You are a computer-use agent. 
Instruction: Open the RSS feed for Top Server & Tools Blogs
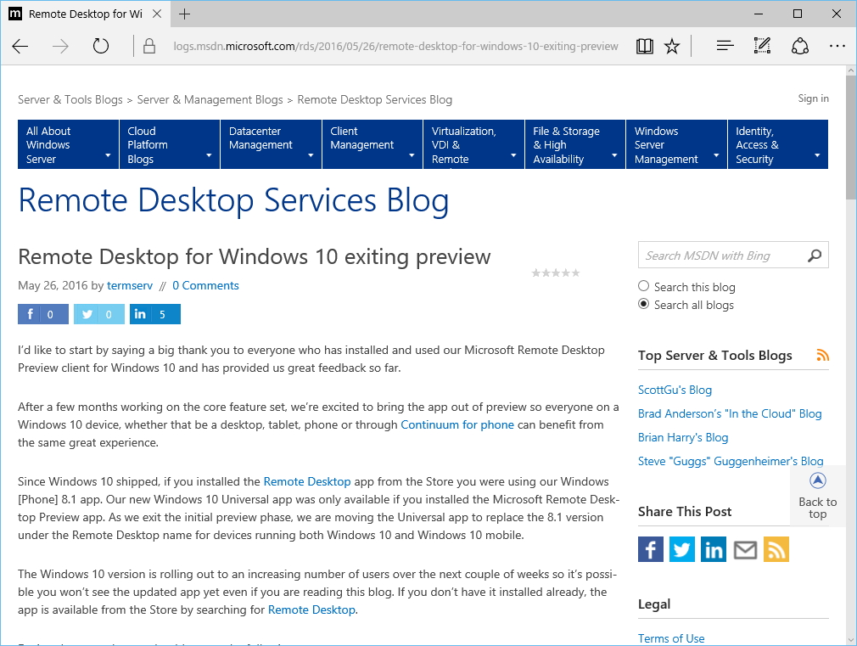pyautogui.click(x=822, y=355)
